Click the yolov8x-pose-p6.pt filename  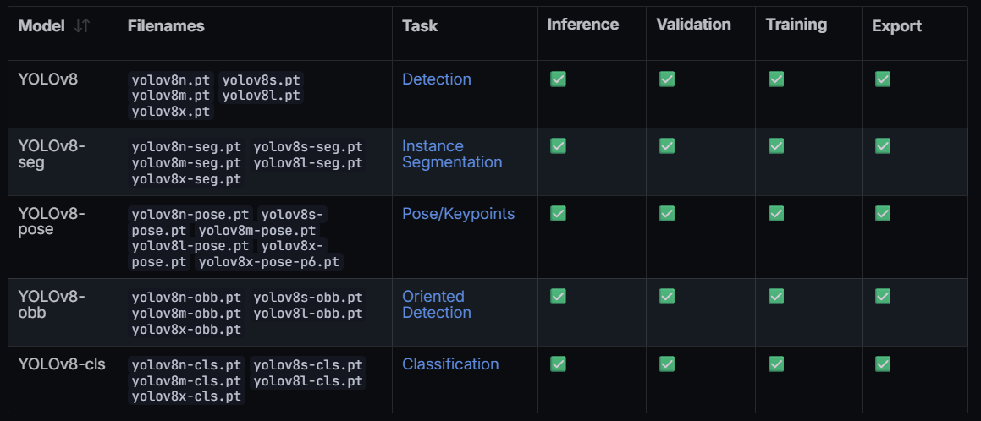click(269, 262)
